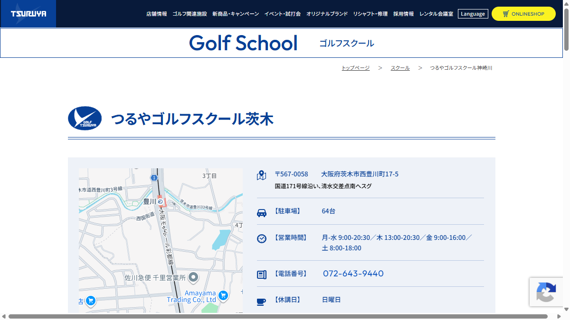
Task: Go to レンタル会議室 page
Action: 436,14
